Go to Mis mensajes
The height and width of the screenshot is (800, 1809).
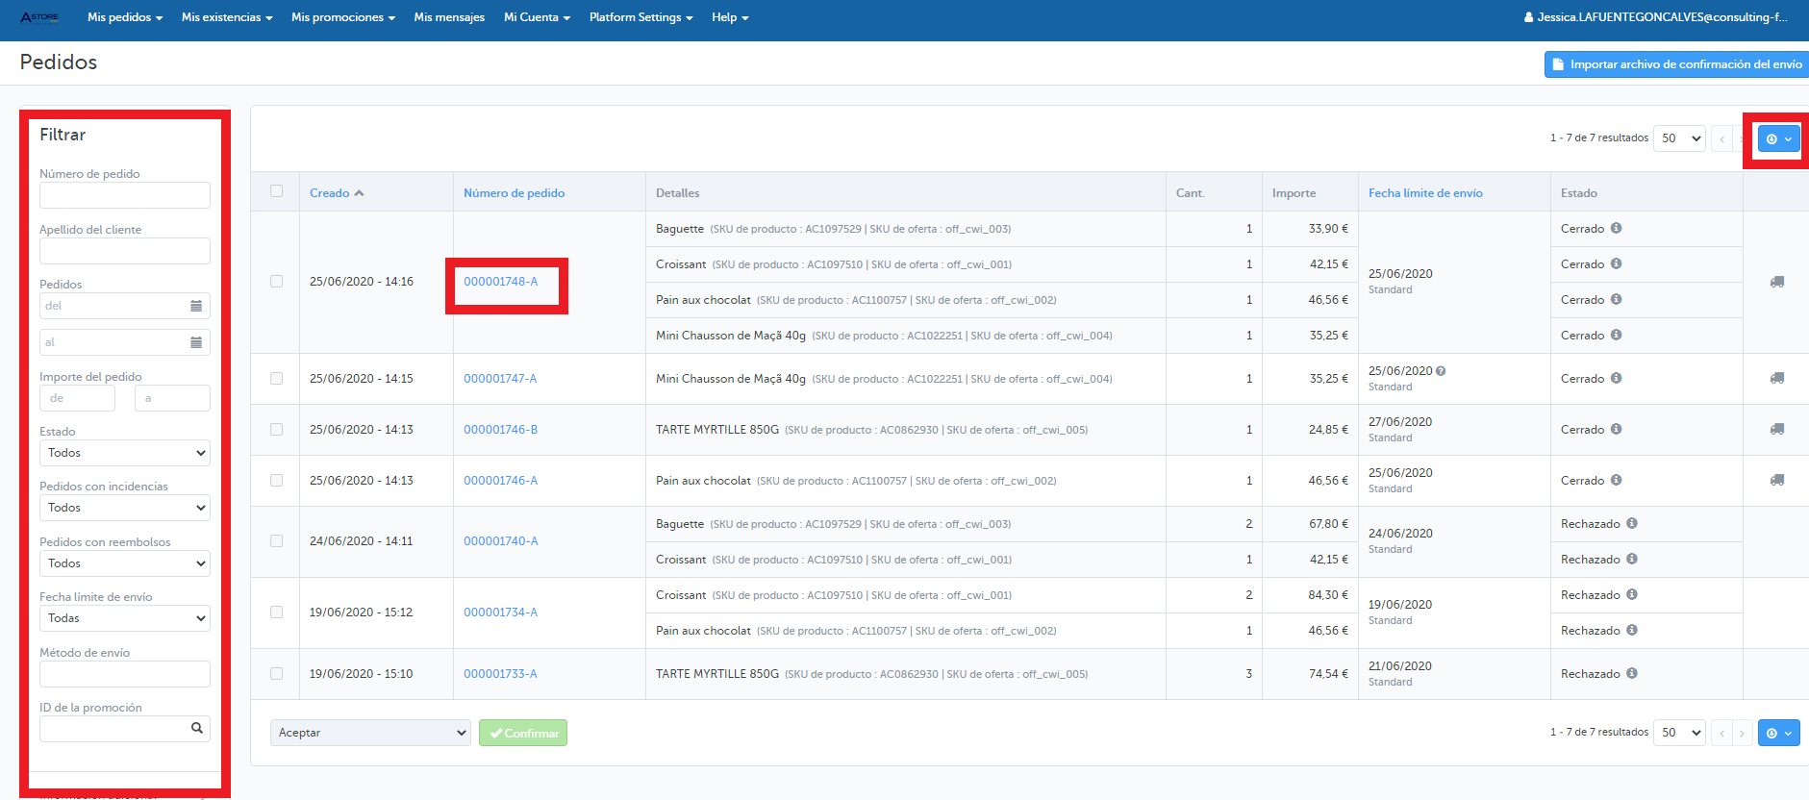point(449,17)
